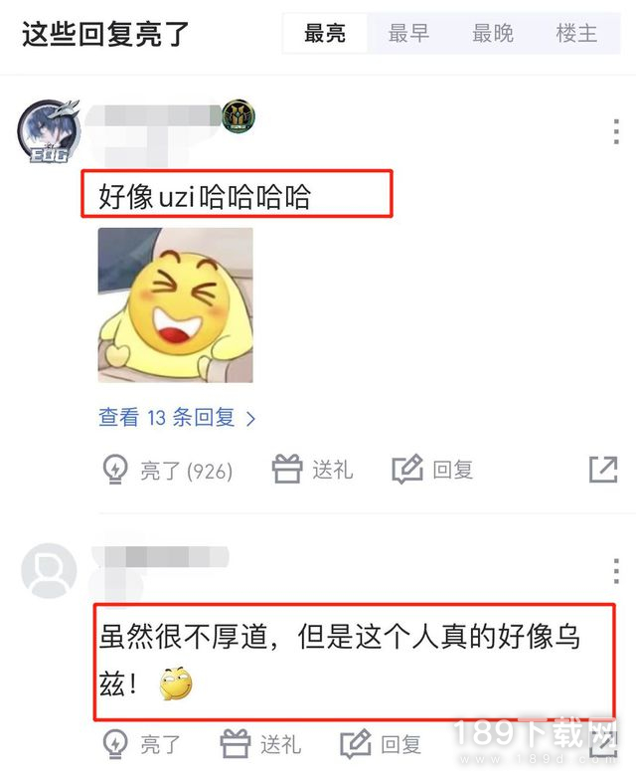The image size is (636, 781).
Task: Open the first commenter's EDG avatar
Action: [49, 131]
